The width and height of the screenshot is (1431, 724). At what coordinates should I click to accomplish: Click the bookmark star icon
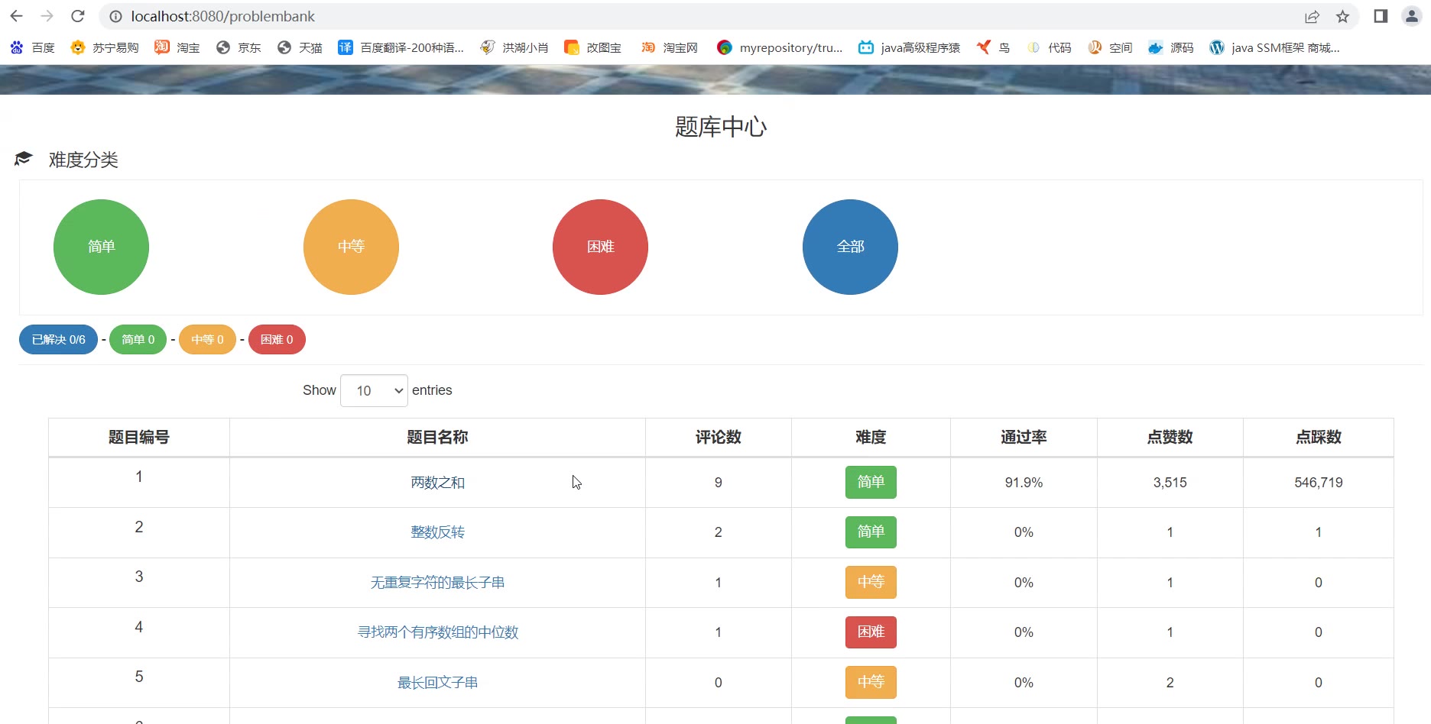[x=1342, y=16]
